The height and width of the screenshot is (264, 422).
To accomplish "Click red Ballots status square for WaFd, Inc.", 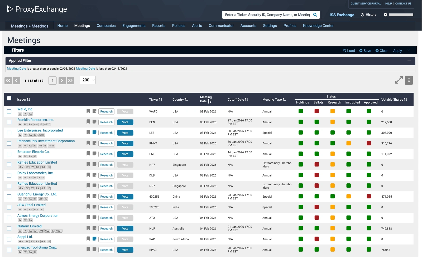I will point(317,111).
